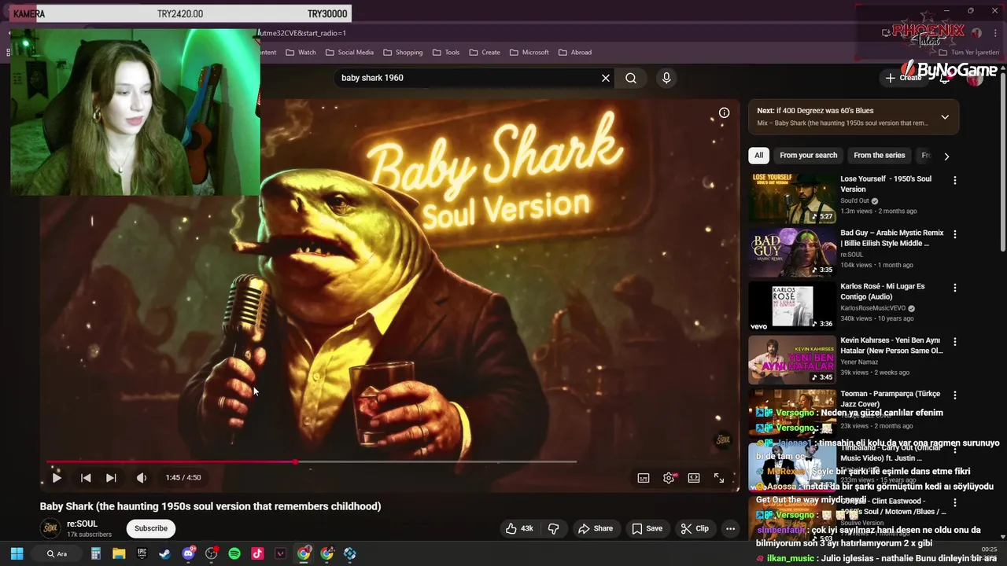This screenshot has height=566, width=1007.
Task: Open Social Media bookmarks folder
Action: point(349,53)
